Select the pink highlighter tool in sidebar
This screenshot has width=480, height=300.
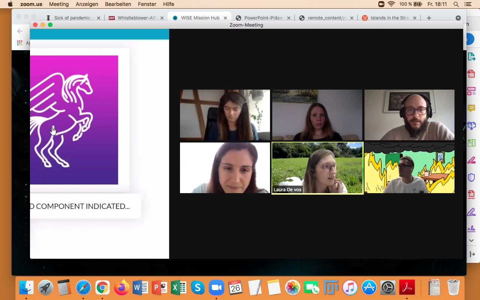pyautogui.click(x=471, y=160)
